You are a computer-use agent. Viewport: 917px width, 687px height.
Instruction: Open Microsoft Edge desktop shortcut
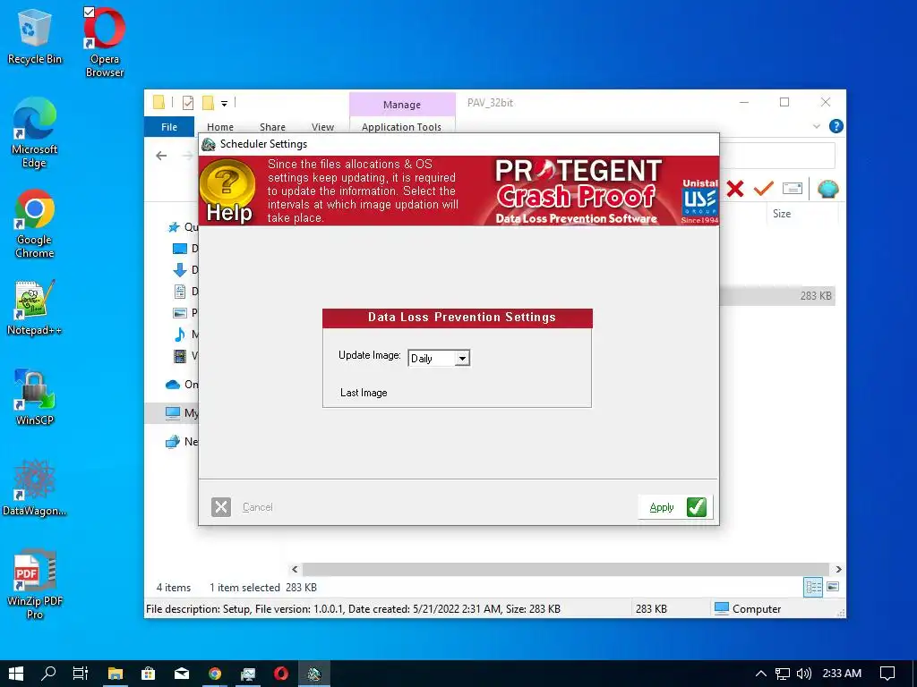coord(35,133)
